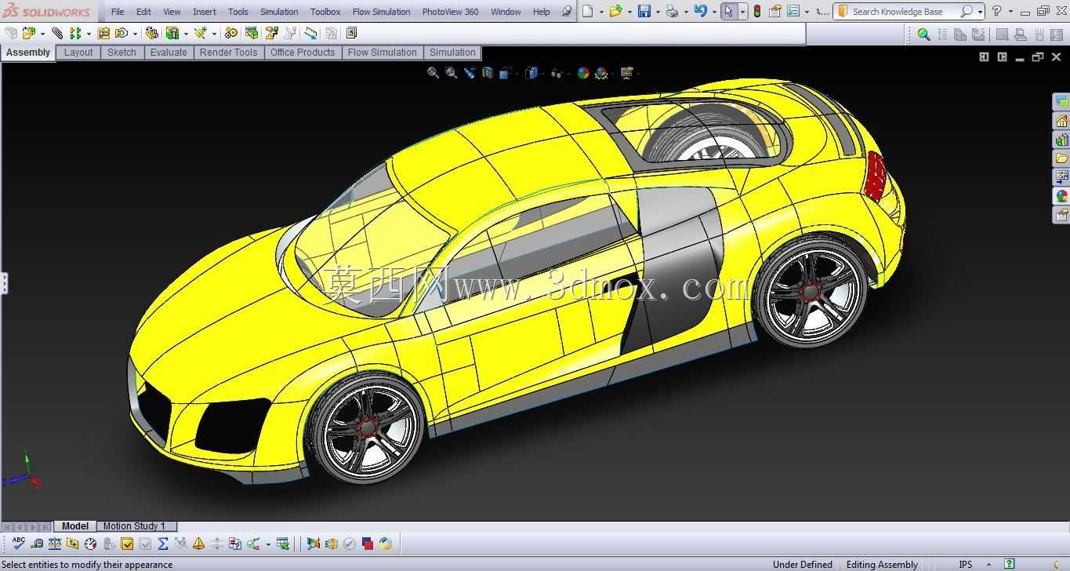This screenshot has width=1070, height=571.
Task: Click the Print icon
Action: pos(672,11)
